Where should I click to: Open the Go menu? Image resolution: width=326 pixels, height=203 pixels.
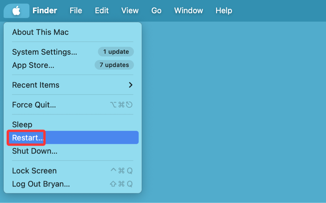(x=156, y=10)
